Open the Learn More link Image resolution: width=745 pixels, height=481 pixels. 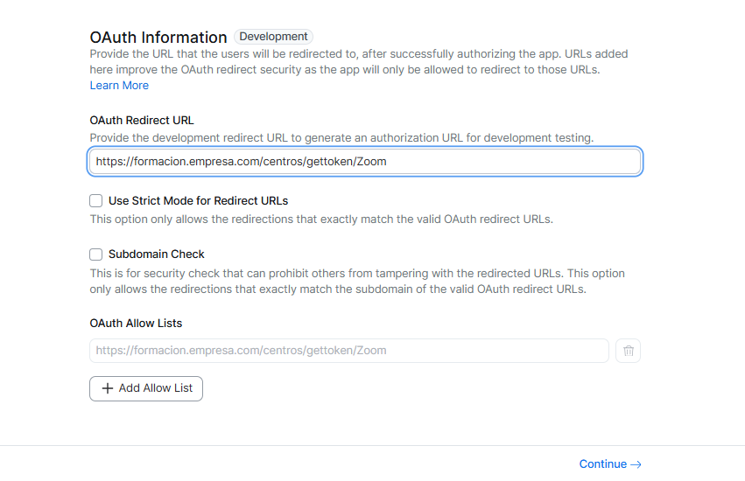pyautogui.click(x=119, y=86)
